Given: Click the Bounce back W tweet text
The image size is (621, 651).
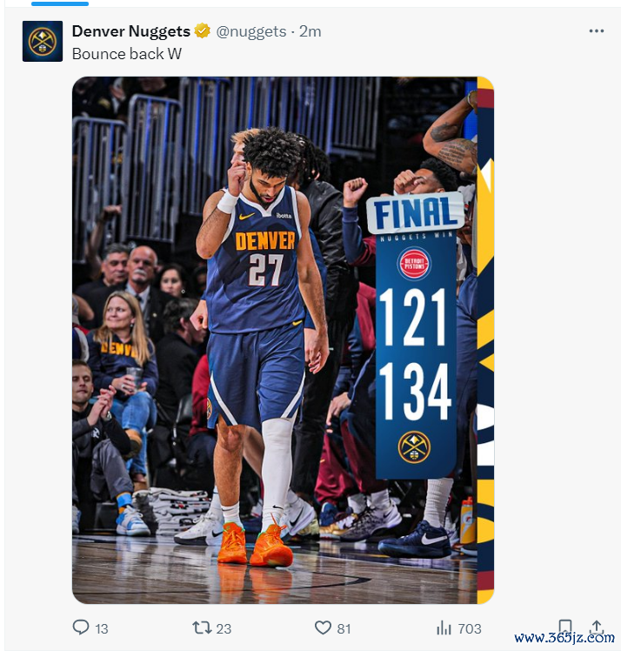Looking at the screenshot, I should pyautogui.click(x=127, y=54).
